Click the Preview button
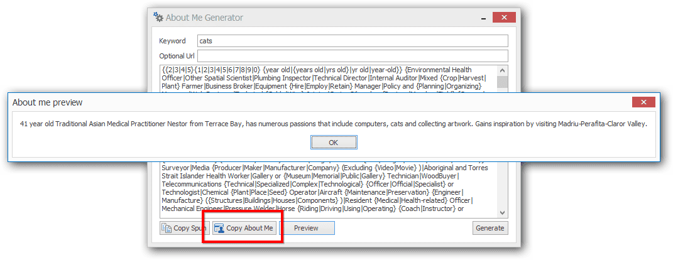This screenshot has width=673, height=260. tap(307, 228)
